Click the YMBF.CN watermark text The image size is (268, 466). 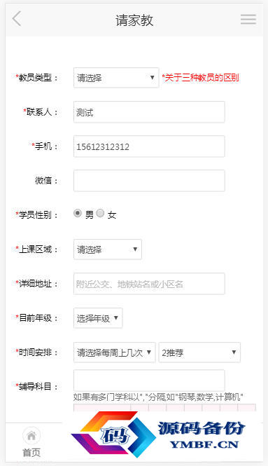pyautogui.click(x=204, y=444)
